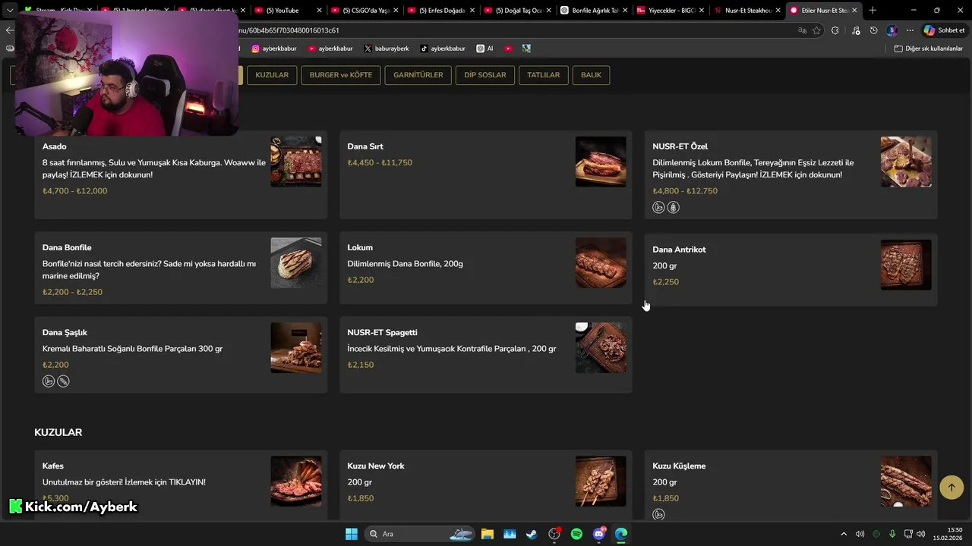The image size is (972, 546).
Task: Click the NUSR-ET Özel dish photo
Action: coord(906,162)
